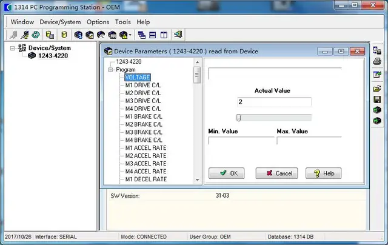
Task: Click device transfer icon directly below save disk
Action: point(377,110)
